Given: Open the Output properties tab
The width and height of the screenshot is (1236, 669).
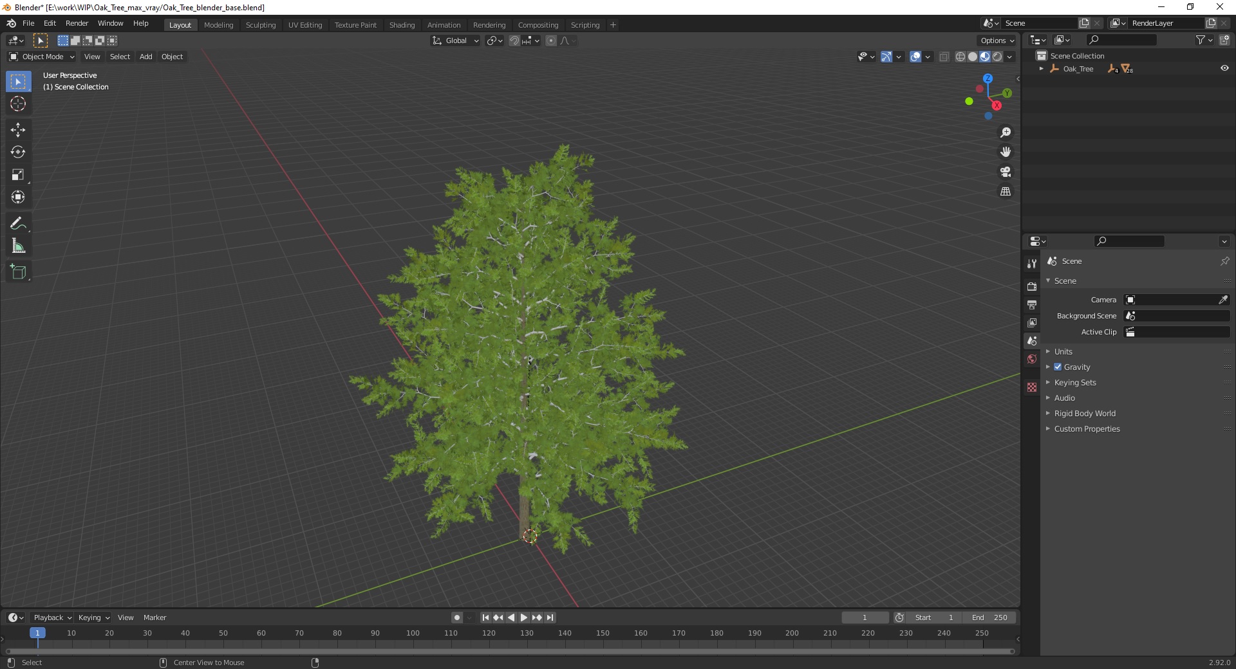Looking at the screenshot, I should [x=1032, y=304].
